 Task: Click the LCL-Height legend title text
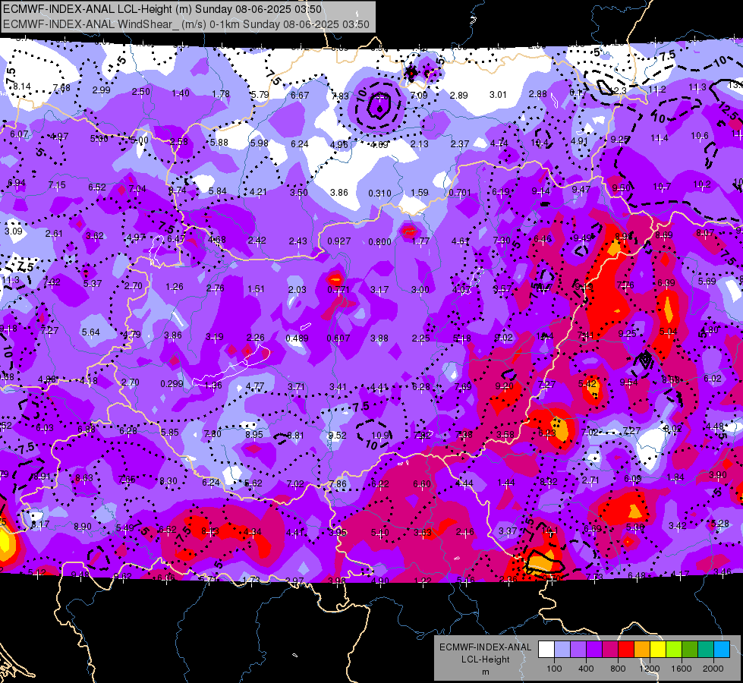click(x=486, y=659)
